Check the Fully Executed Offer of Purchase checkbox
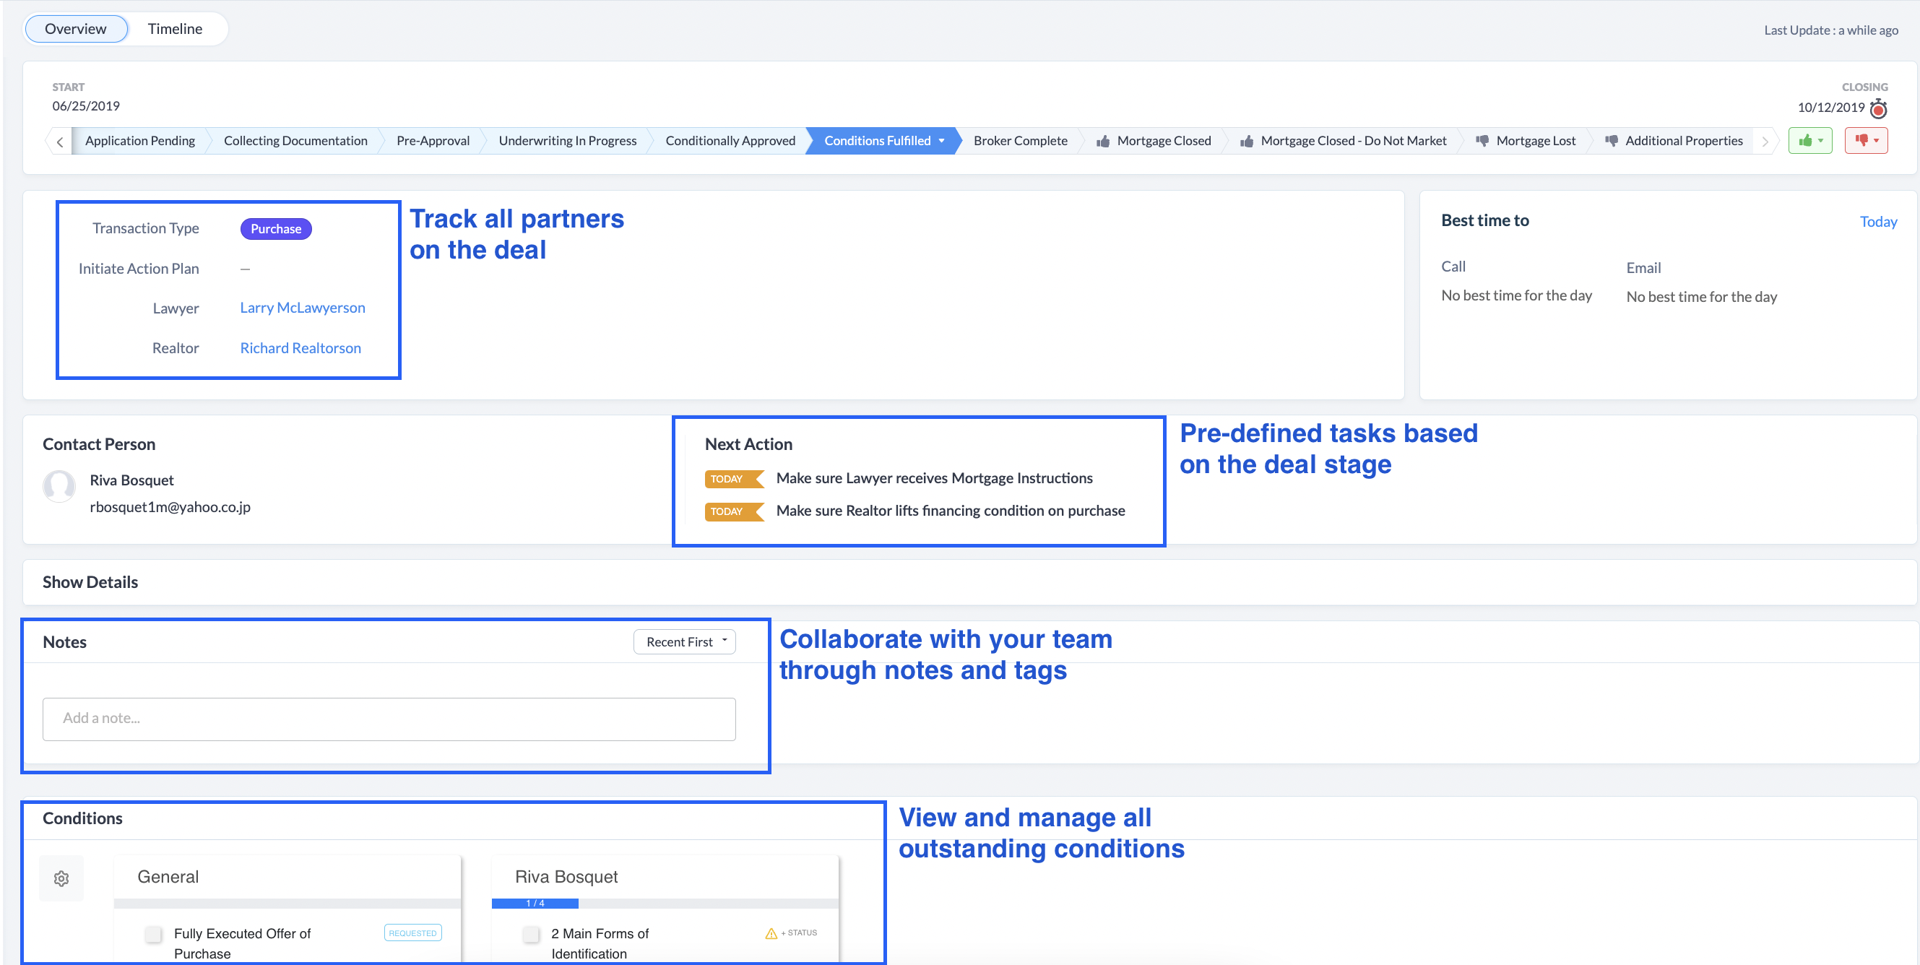 (x=154, y=934)
